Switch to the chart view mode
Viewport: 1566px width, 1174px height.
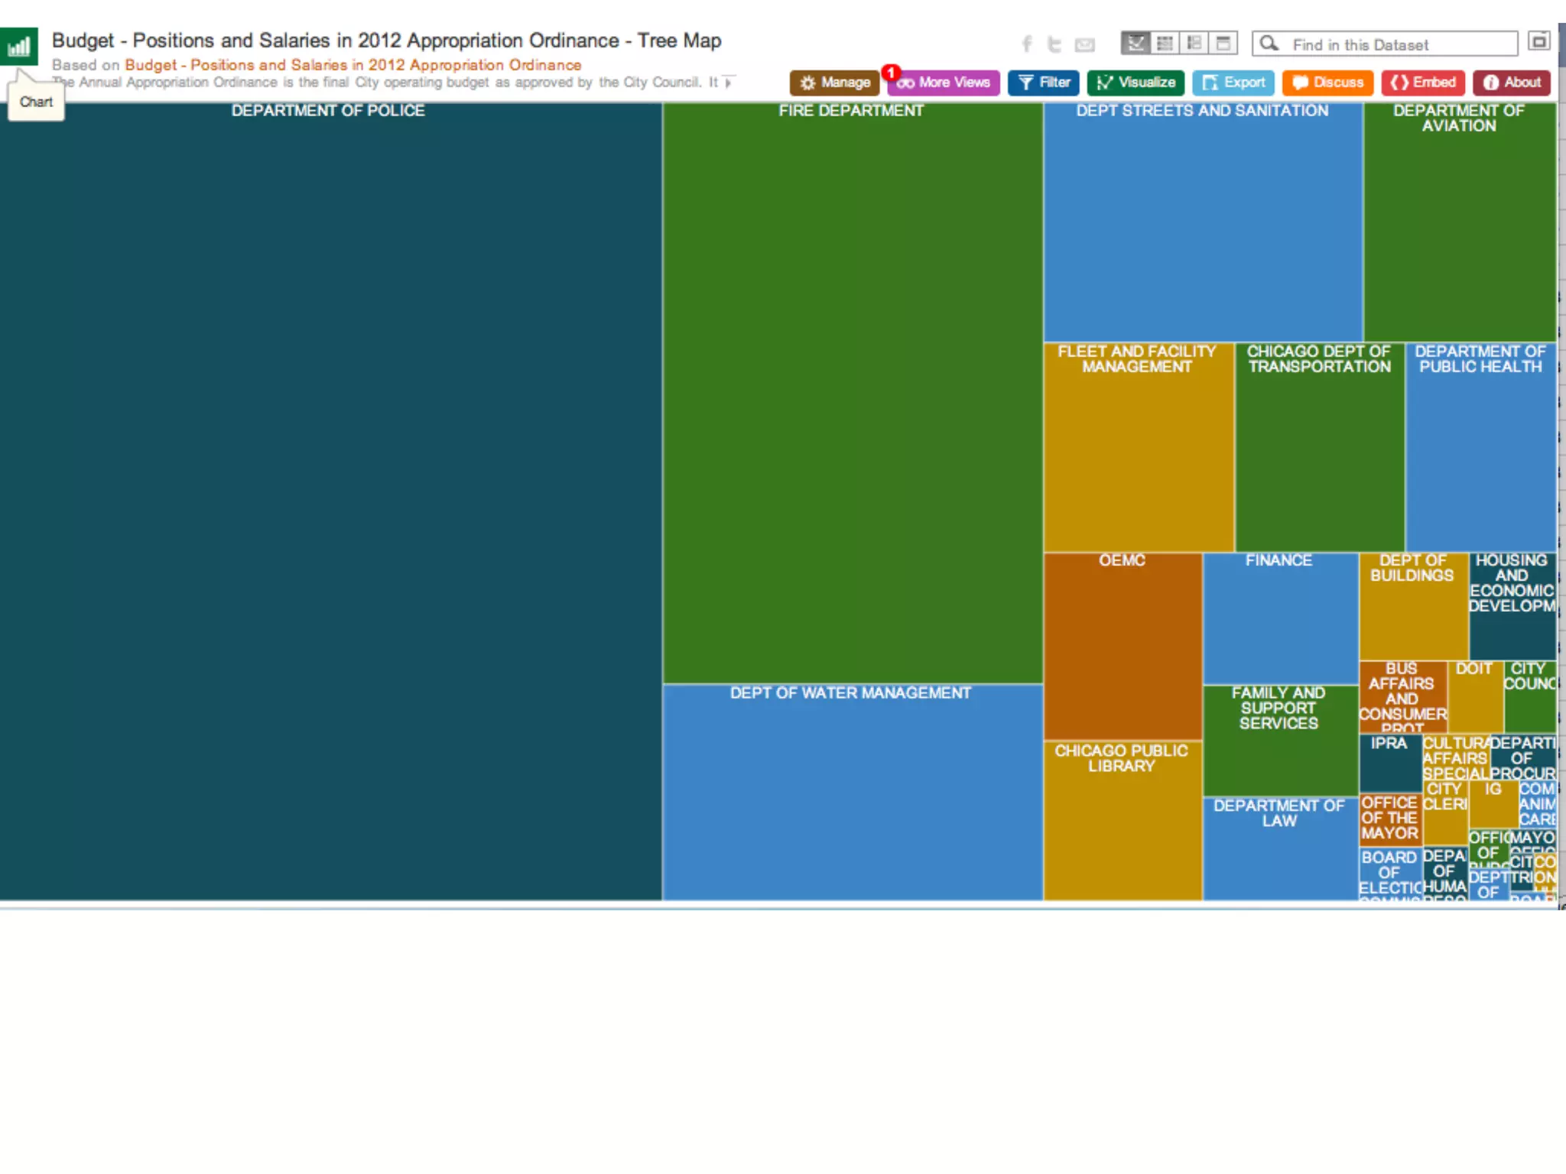tap(1136, 43)
